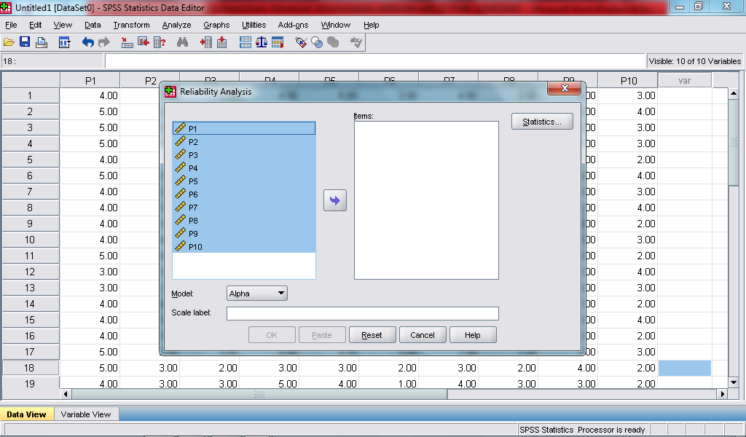Click the Open data document icon
Image resolution: width=746 pixels, height=437 pixels.
pyautogui.click(x=9, y=42)
